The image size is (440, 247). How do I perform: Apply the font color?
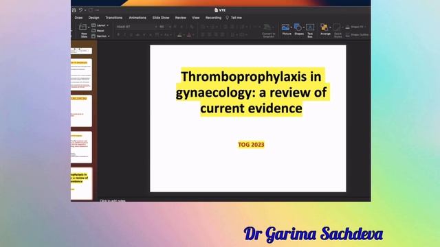click(189, 35)
